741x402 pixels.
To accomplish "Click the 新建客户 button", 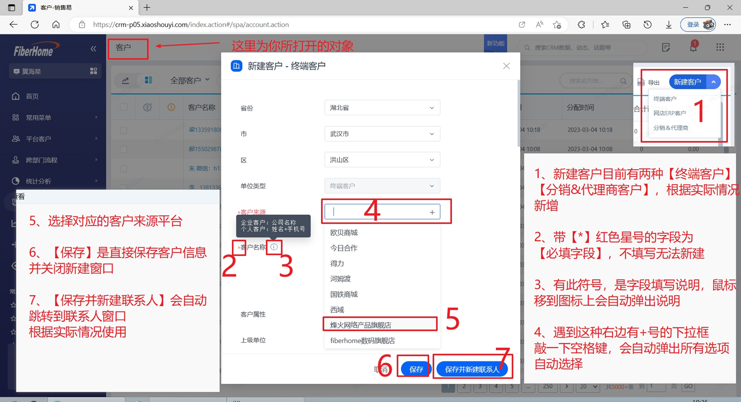I will coord(687,82).
